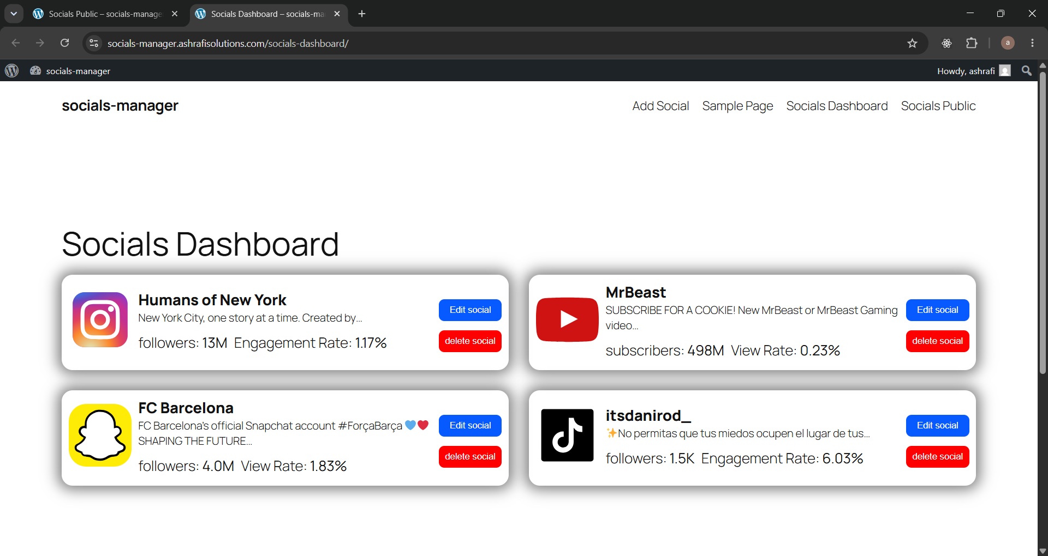Edit the FC Barcelona social
The image size is (1048, 556).
pos(470,425)
